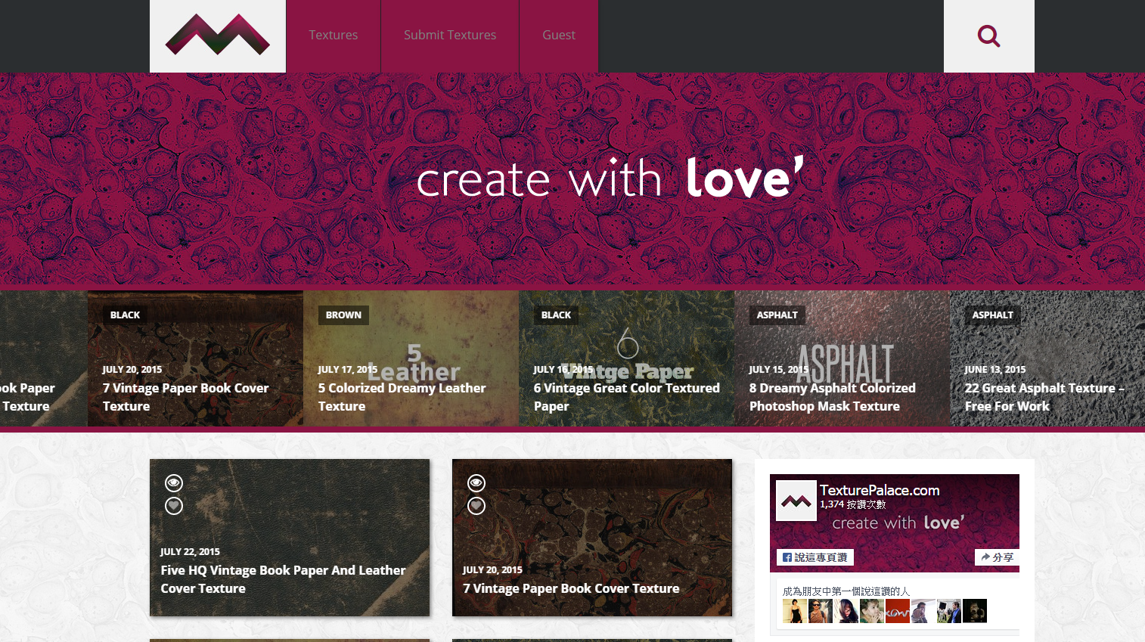Click the Facebook share button
Screen dimensions: 1145x642
click(997, 557)
